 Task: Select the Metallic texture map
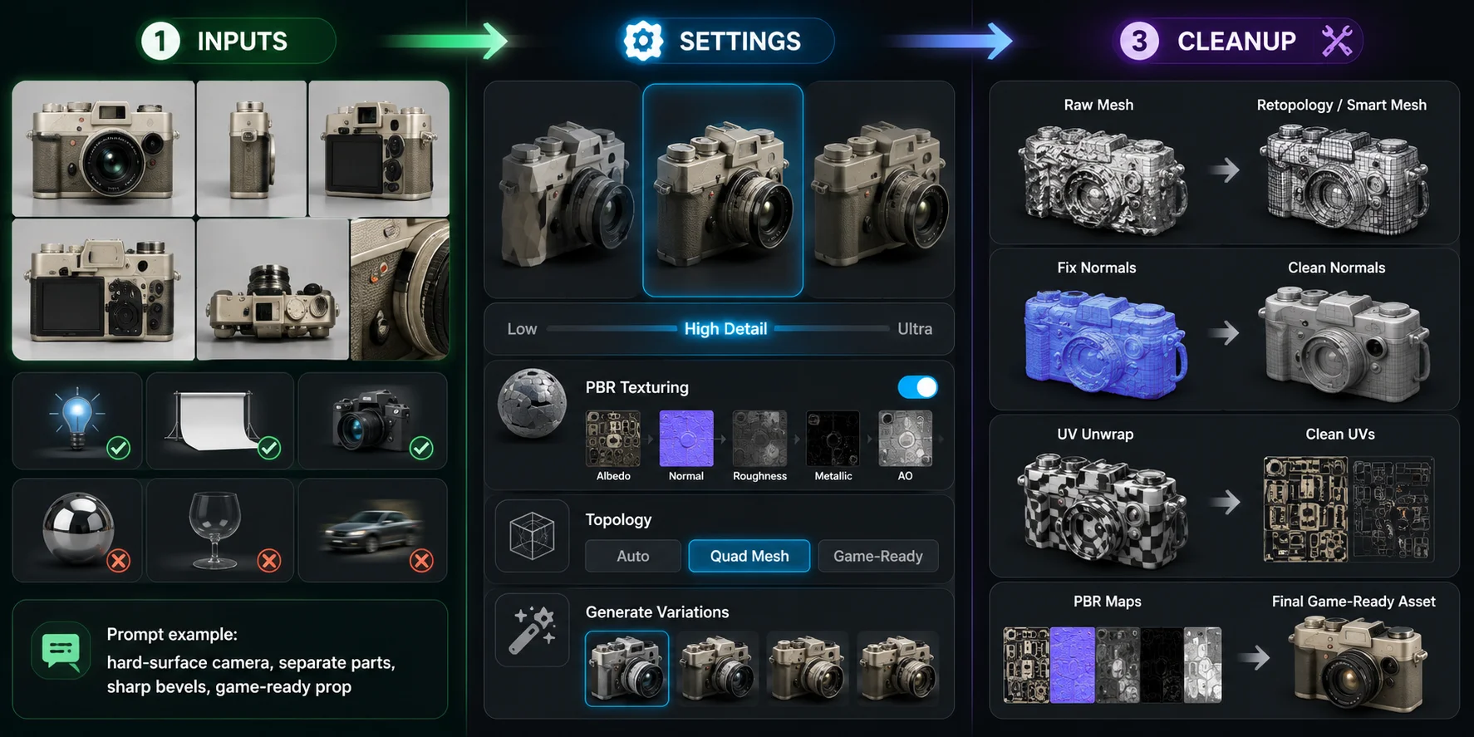click(833, 439)
